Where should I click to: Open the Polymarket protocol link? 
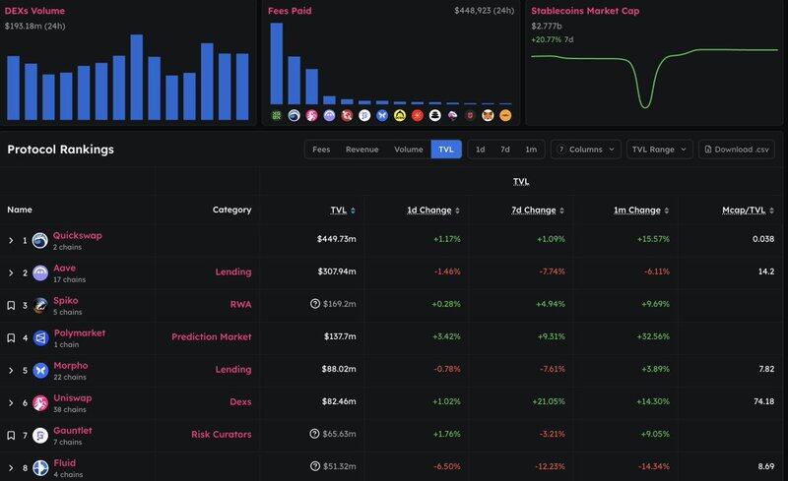pos(80,332)
